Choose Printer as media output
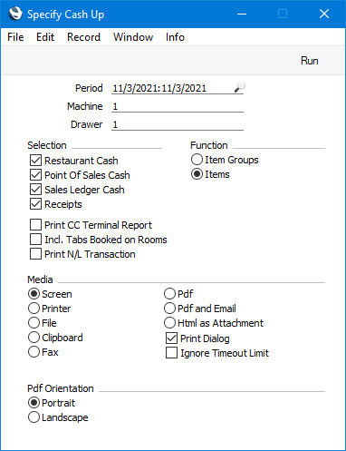 coord(34,309)
